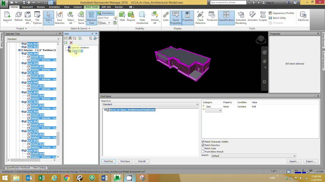Viewport: 325px width, 182px height.
Task: Open File Options
Action: pyautogui.click(x=37, y=18)
